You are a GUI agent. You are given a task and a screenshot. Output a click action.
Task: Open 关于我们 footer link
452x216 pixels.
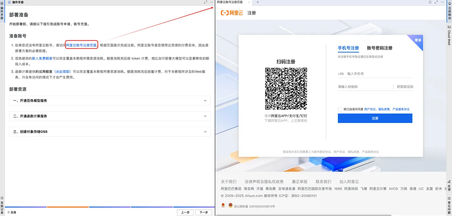tap(229, 182)
